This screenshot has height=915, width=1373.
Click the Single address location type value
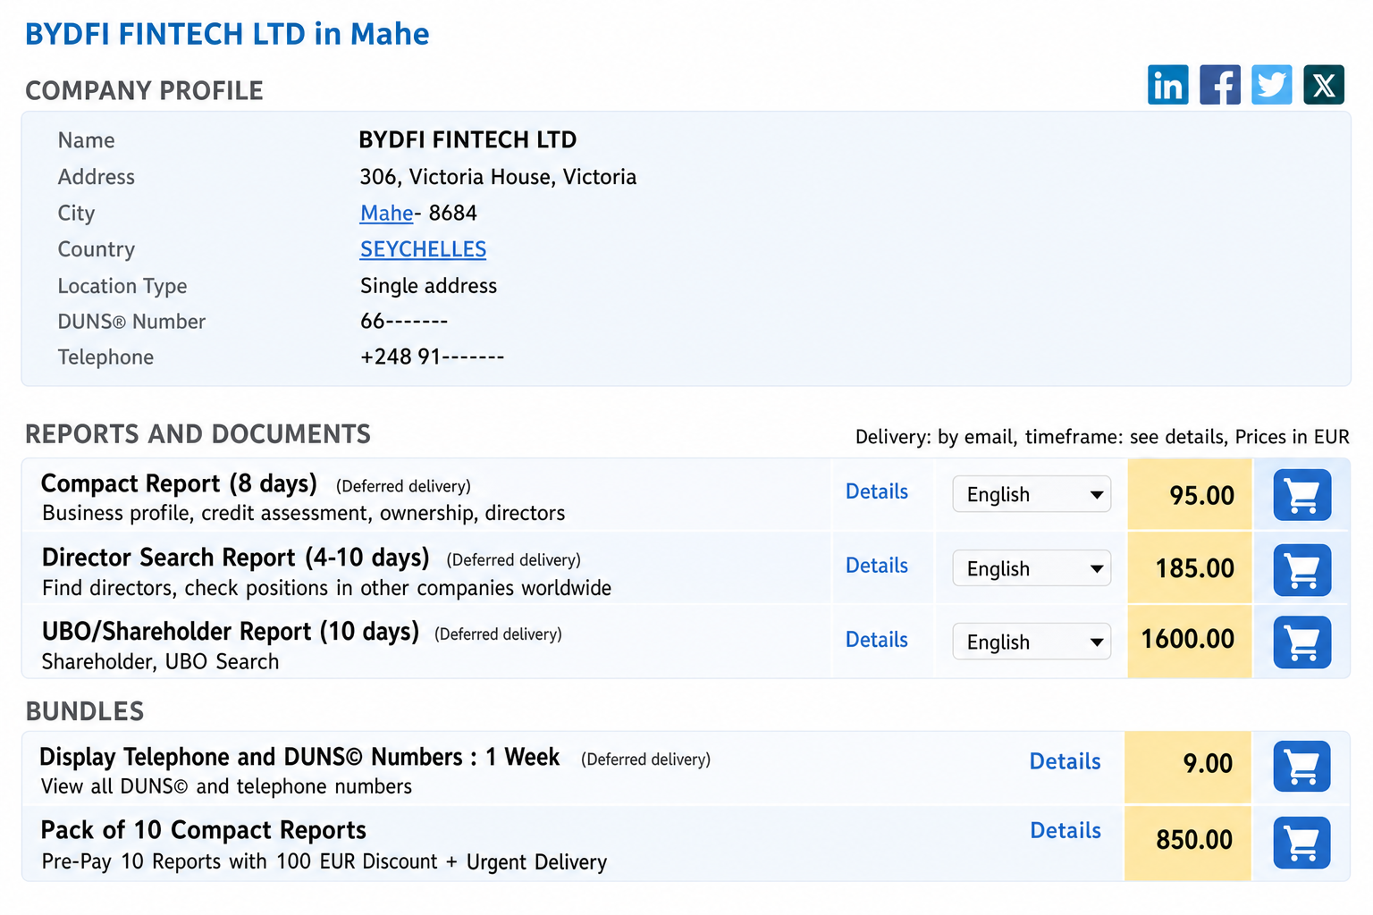pyautogui.click(x=428, y=286)
